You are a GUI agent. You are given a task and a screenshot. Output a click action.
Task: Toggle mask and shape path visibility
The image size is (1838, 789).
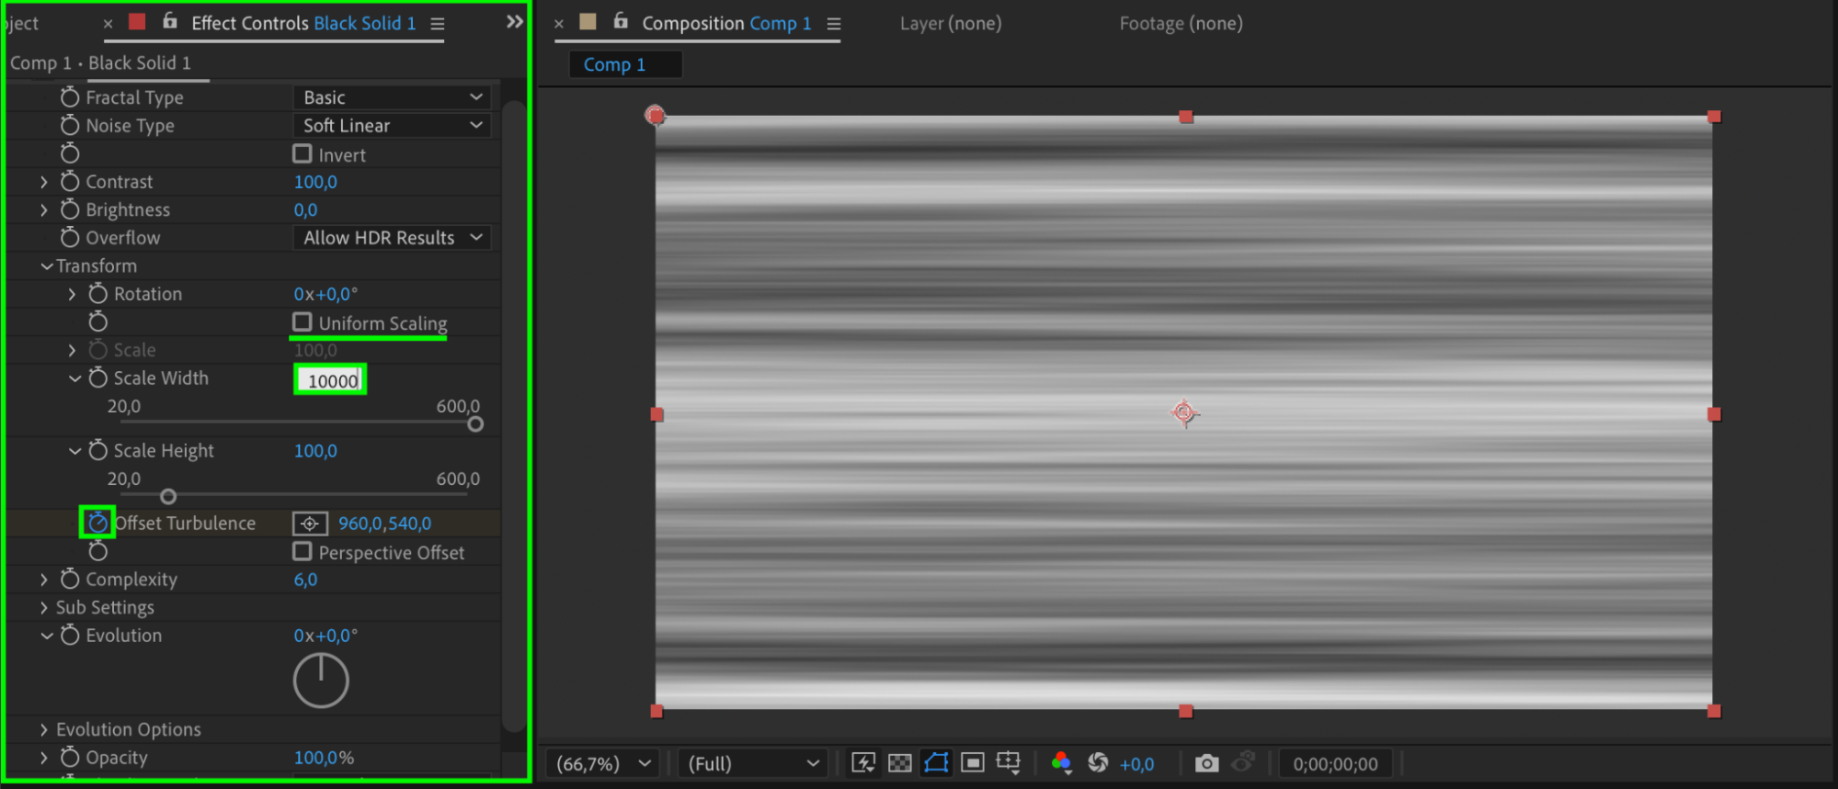tap(936, 762)
